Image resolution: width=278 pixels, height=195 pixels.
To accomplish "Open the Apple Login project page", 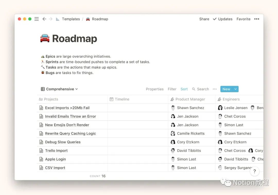I will coord(55,159).
